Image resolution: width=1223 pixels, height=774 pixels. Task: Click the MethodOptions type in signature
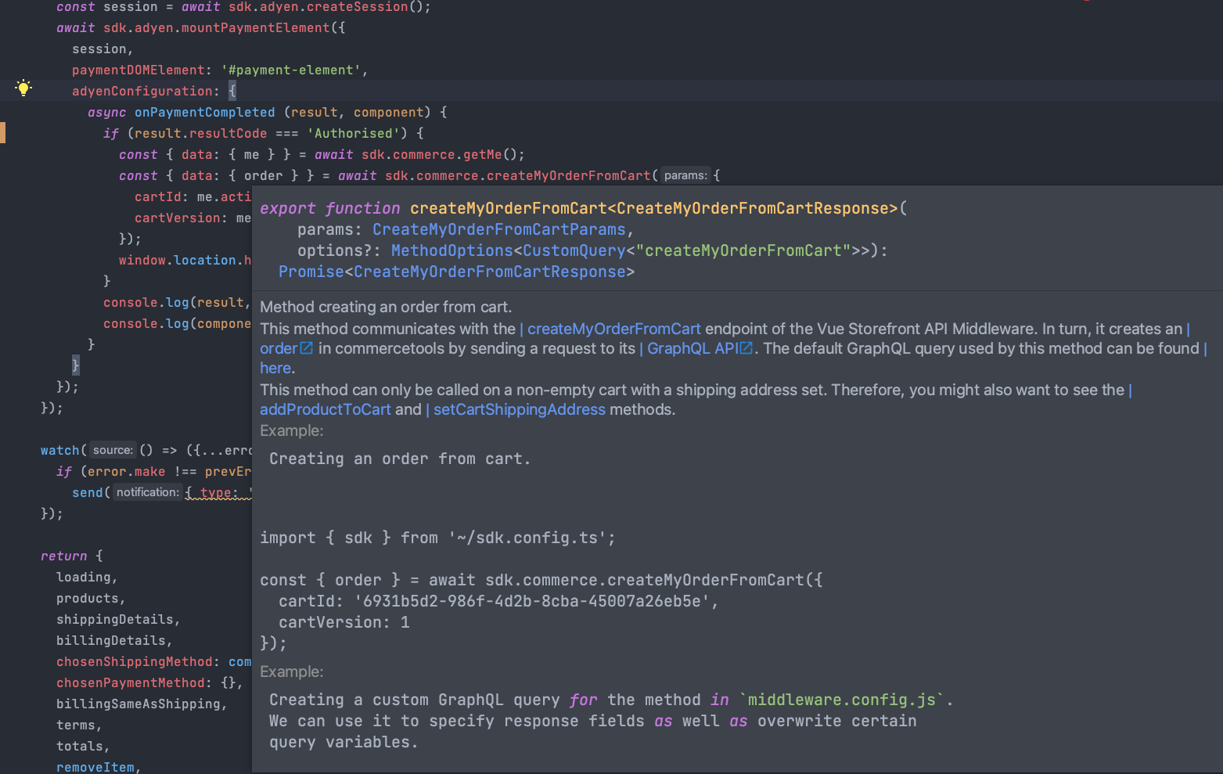click(451, 251)
